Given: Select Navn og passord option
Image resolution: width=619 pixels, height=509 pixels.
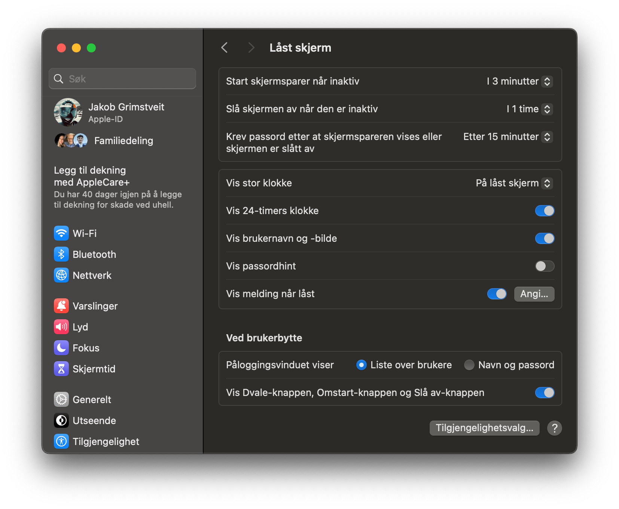Looking at the screenshot, I should pyautogui.click(x=469, y=365).
